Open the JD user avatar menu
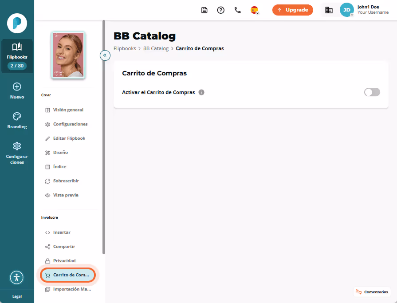The width and height of the screenshot is (397, 303). tap(346, 10)
